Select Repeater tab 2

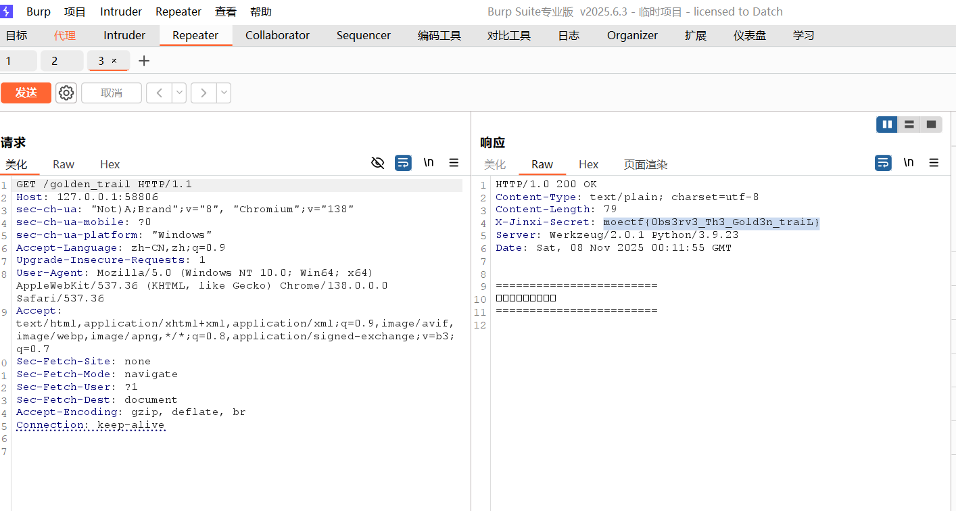62,61
